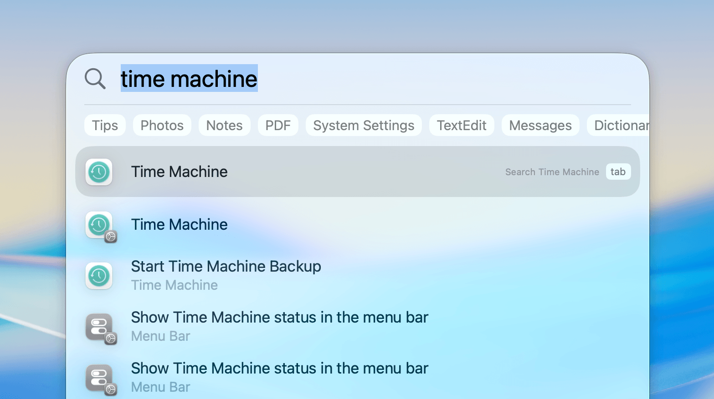Choose 'Start Time Machine Backup' result text
The height and width of the screenshot is (399, 714).
tap(226, 266)
